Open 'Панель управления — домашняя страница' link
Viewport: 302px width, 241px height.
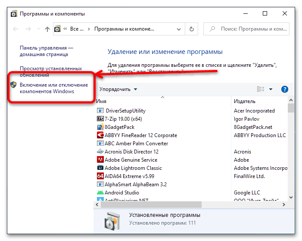click(47, 51)
